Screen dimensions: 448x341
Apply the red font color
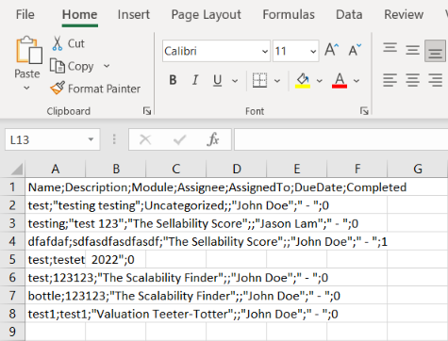point(340,80)
